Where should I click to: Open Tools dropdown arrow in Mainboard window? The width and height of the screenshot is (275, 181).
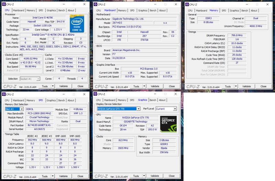144,86
